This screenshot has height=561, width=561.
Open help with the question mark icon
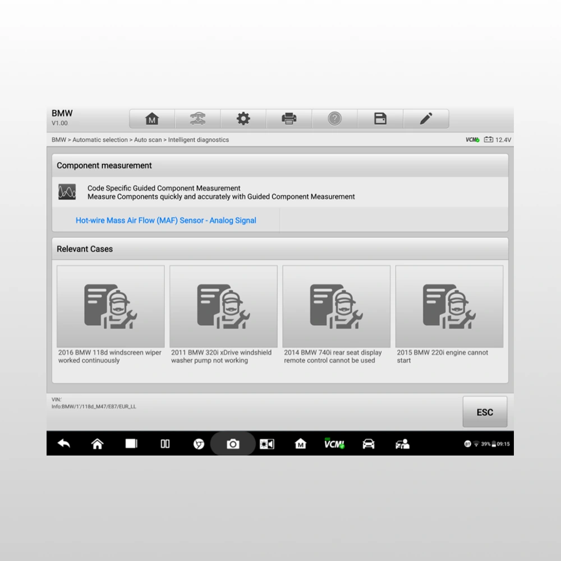pos(334,119)
